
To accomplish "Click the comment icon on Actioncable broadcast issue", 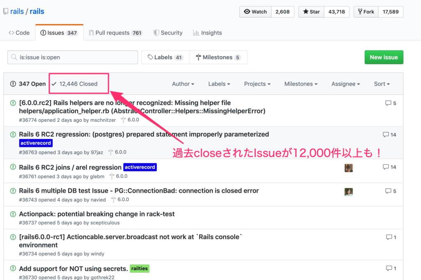I will 389,237.
